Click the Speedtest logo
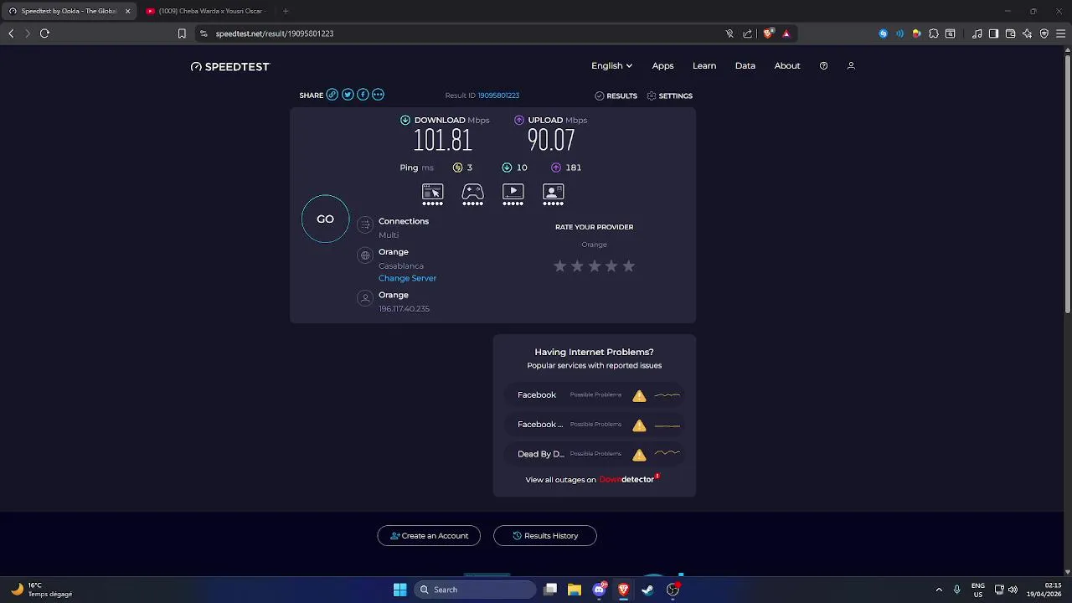Image resolution: width=1072 pixels, height=603 pixels. [230, 66]
